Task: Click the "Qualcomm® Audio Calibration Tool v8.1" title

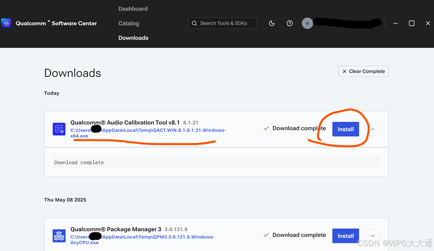Action: (125, 122)
